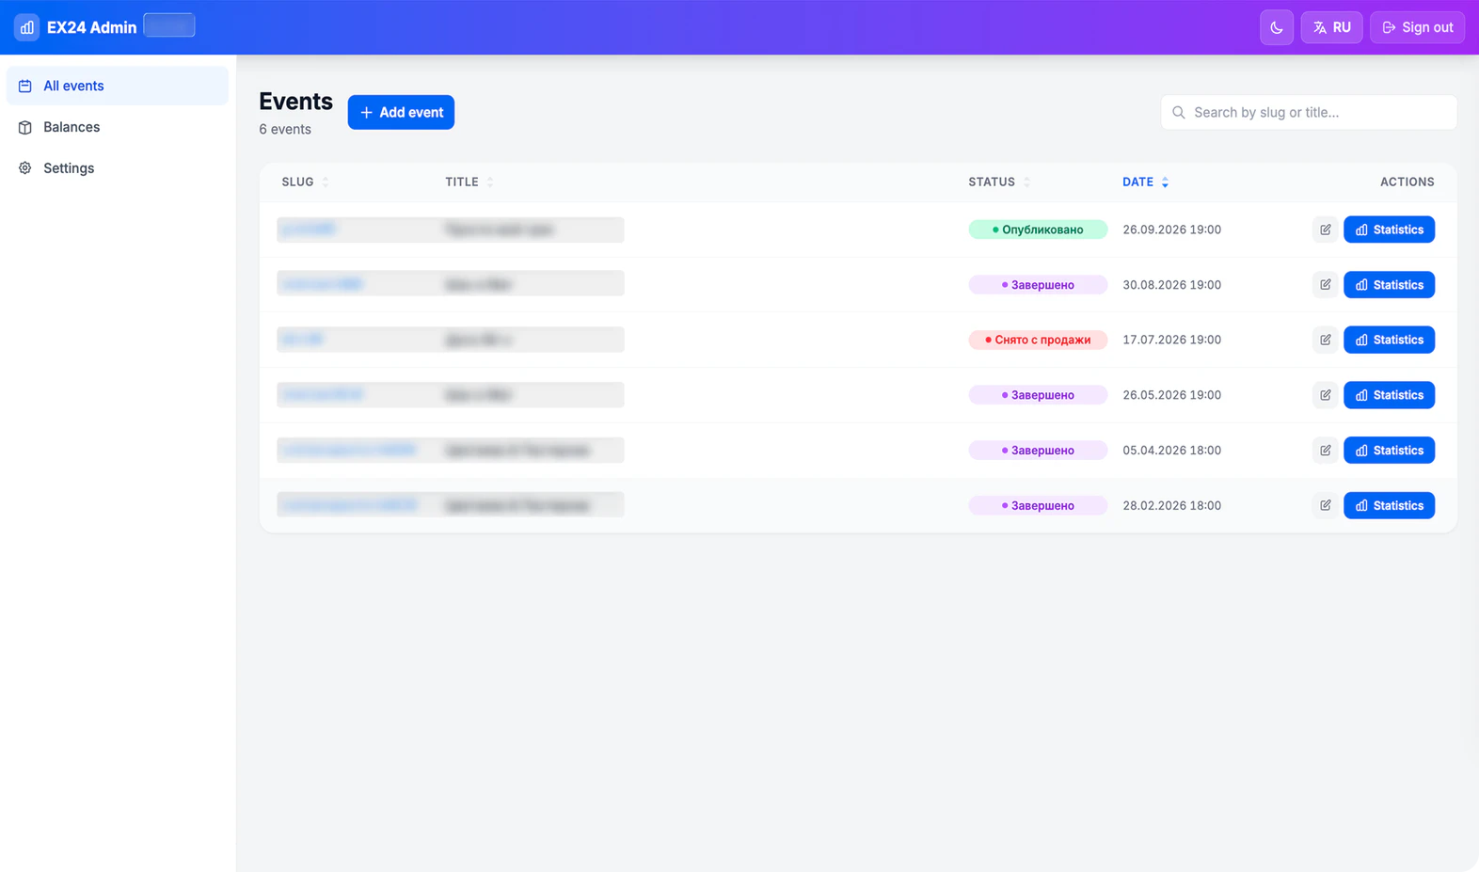Click the EX24 Admin logo icon
1479x872 pixels.
pyautogui.click(x=26, y=27)
